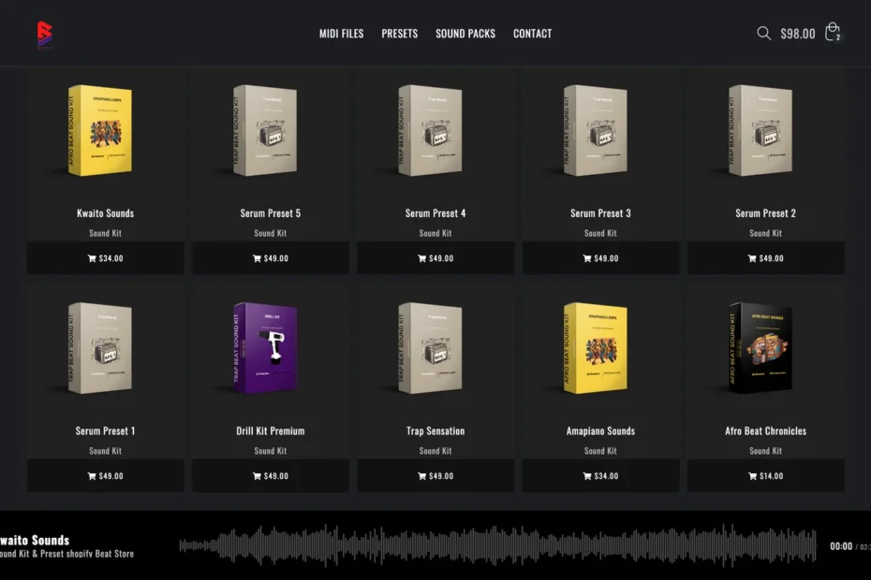Viewport: 871px width, 580px height.
Task: Click the red store logo
Action: tap(45, 35)
